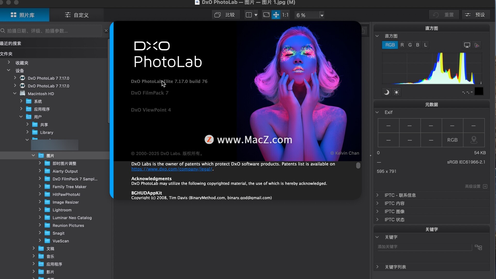The image size is (496, 279).
Task: Click the monitor gamut warning icon
Action: click(x=467, y=45)
